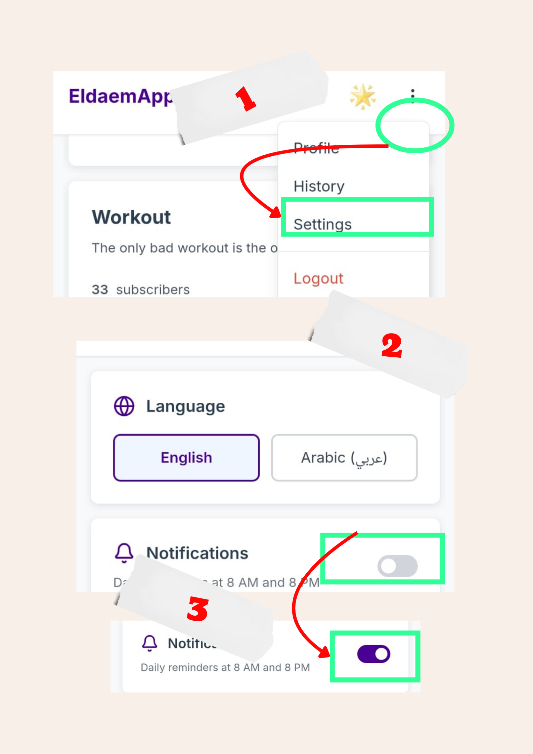The height and width of the screenshot is (754, 533).
Task: Click the red number 3 step marker
Action: 198,609
